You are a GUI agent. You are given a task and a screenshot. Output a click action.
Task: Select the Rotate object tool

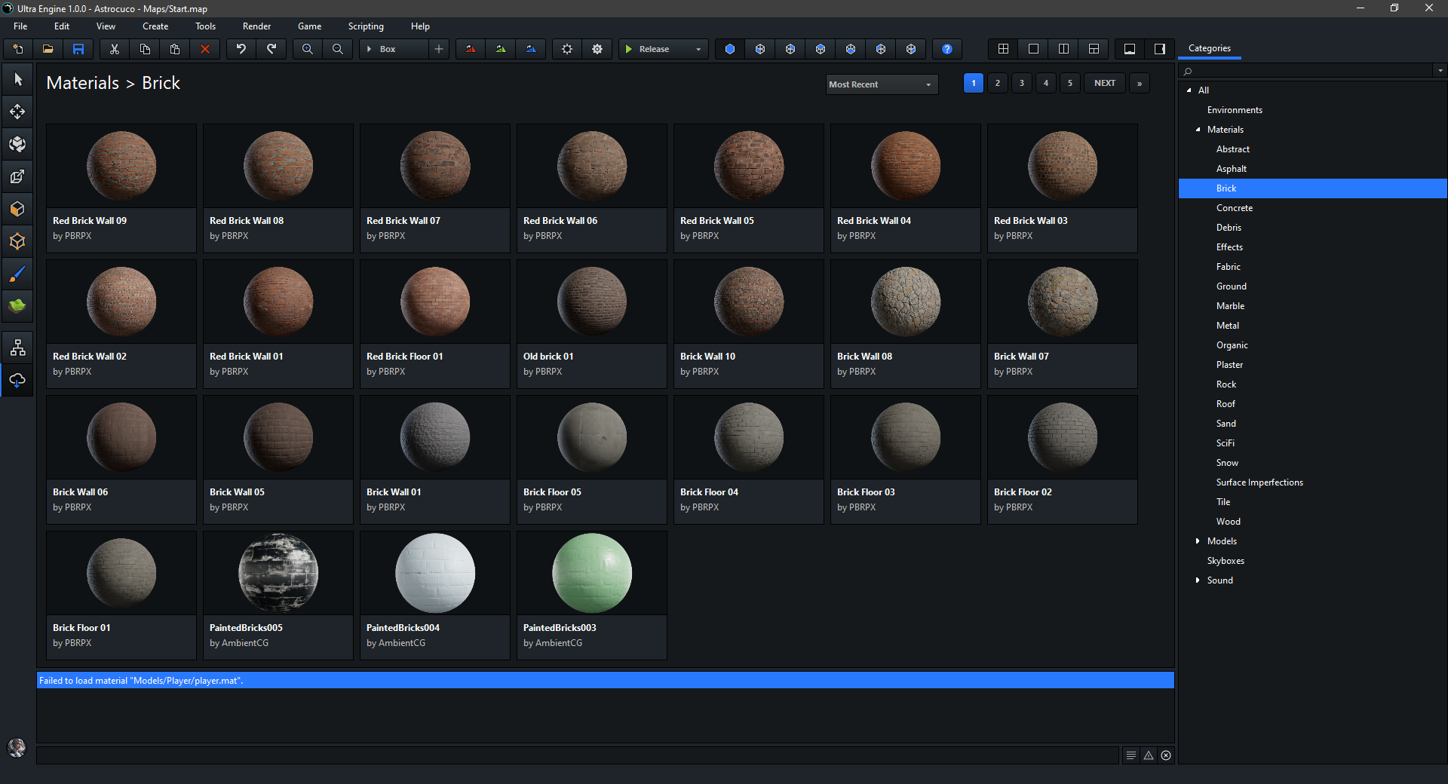[x=17, y=144]
